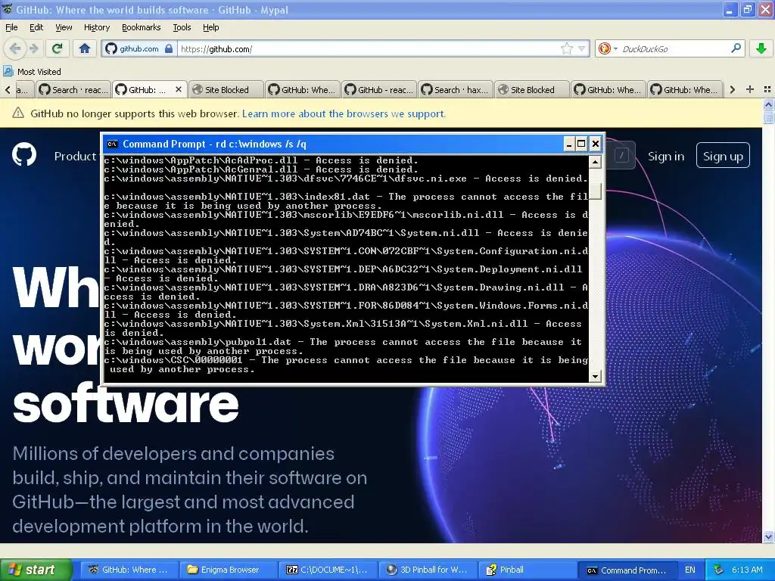The width and height of the screenshot is (775, 581).
Task: Click the github.com site identity icon
Action: [x=111, y=48]
